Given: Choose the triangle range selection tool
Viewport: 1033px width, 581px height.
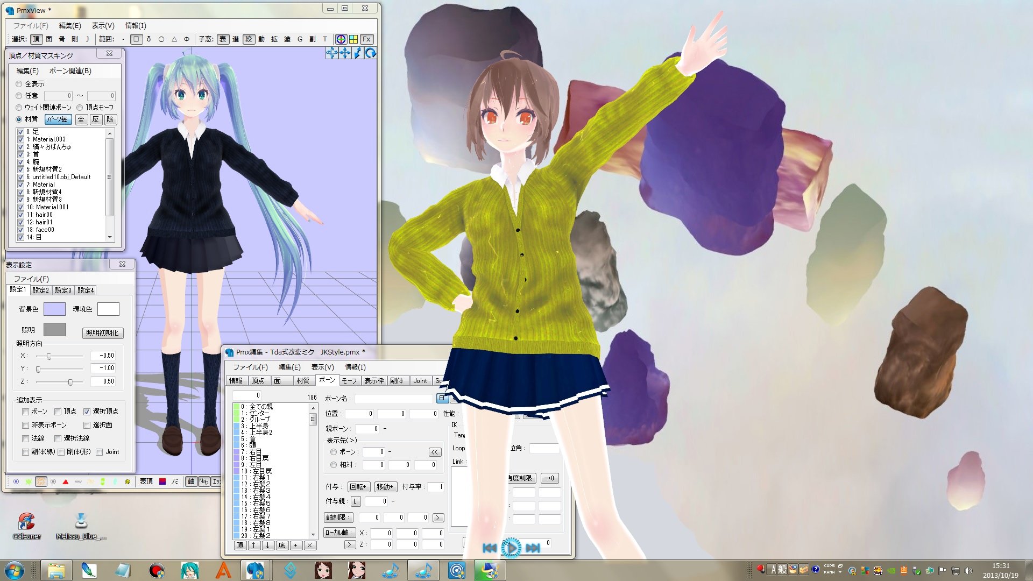Looking at the screenshot, I should coord(174,39).
